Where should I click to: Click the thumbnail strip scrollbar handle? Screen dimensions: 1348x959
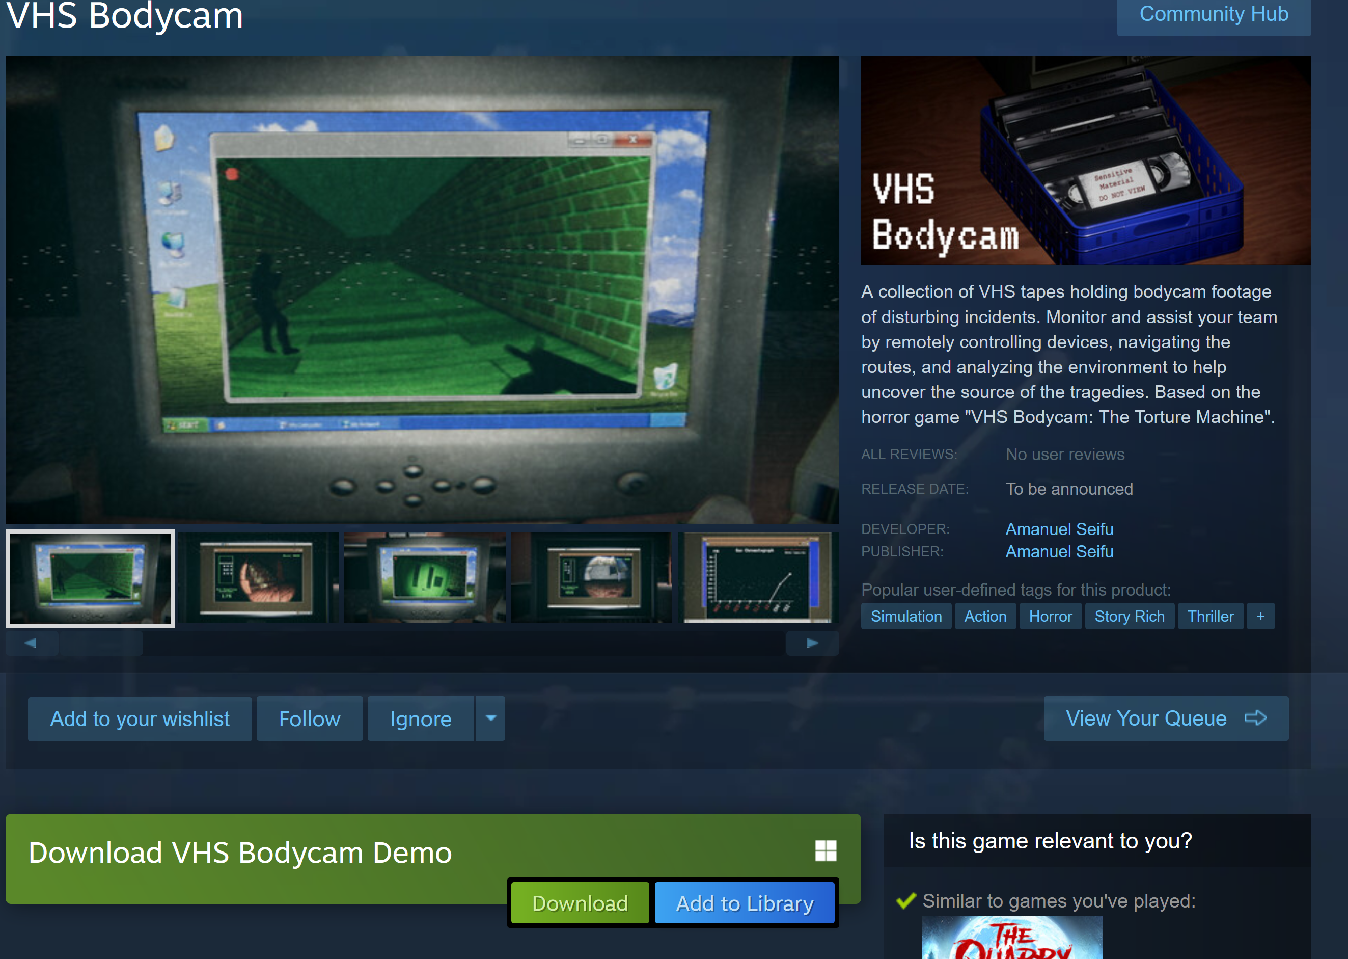(x=101, y=643)
